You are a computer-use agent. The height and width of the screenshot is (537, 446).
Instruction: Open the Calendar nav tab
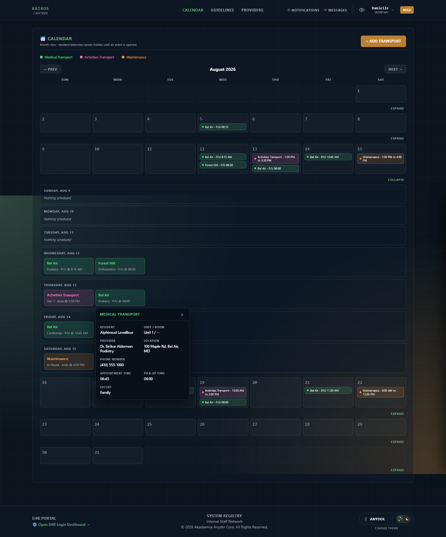pos(193,10)
